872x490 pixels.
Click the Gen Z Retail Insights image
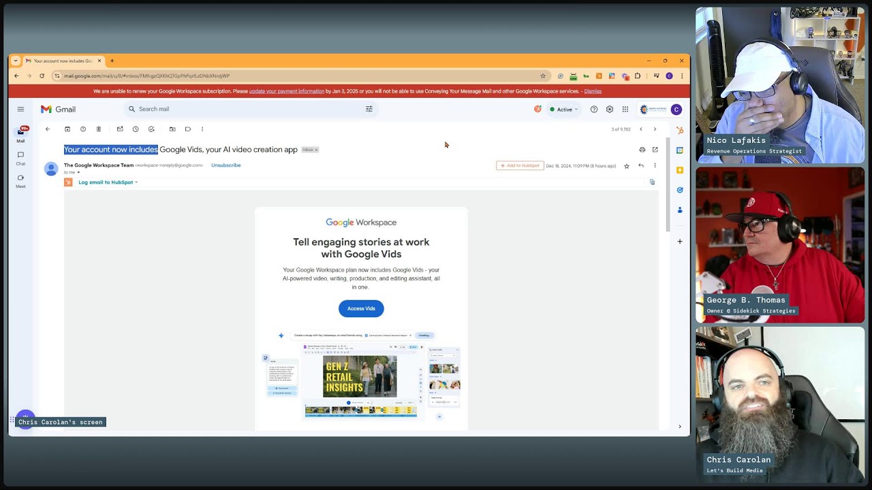coord(360,376)
